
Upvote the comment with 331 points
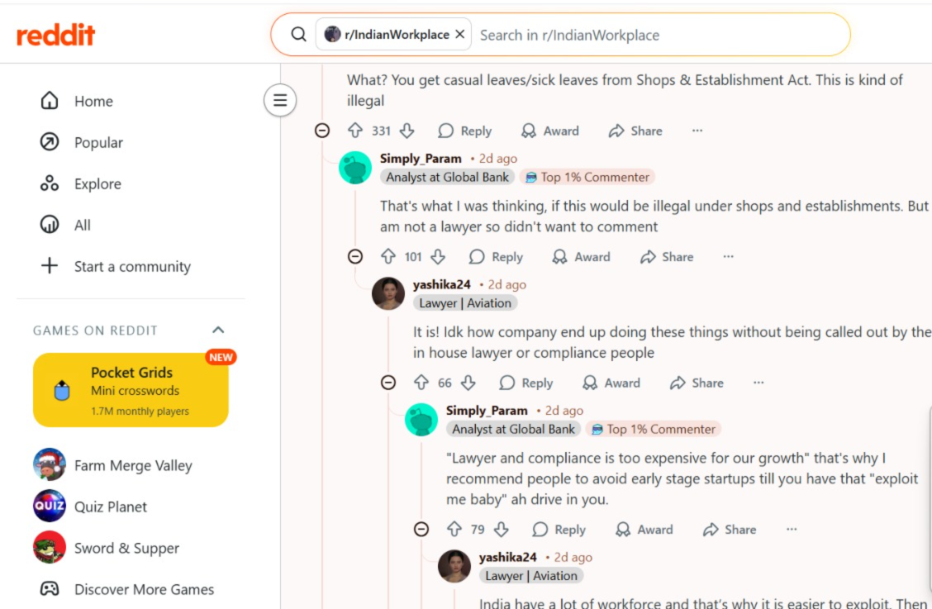[x=355, y=131]
